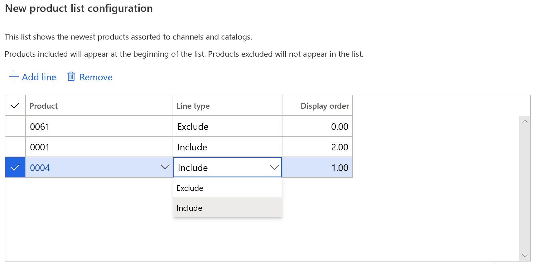Open the product dropdown arrow for 0004

[x=165, y=167]
